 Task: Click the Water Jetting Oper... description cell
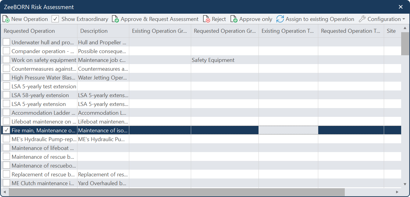103,77
